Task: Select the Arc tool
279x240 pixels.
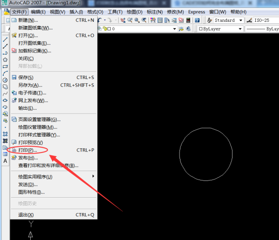Action: [x=5, y=73]
